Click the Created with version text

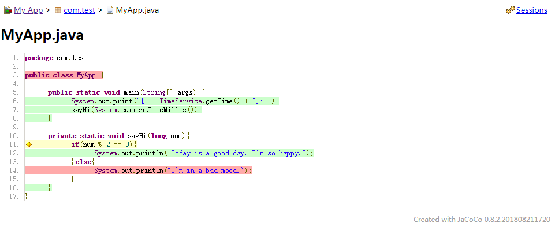pos(482,219)
